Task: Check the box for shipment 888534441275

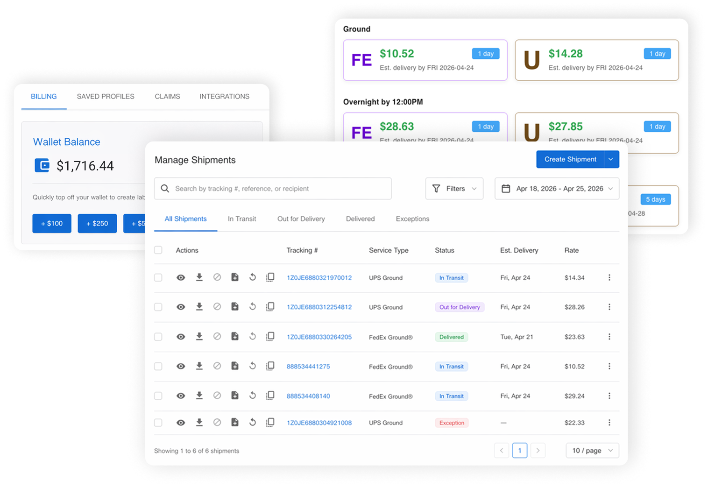Action: tap(158, 367)
